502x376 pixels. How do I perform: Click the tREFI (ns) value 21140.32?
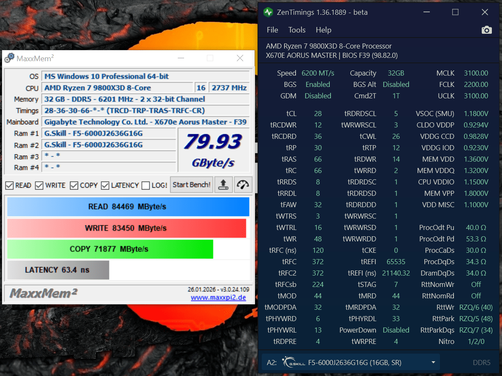click(396, 273)
